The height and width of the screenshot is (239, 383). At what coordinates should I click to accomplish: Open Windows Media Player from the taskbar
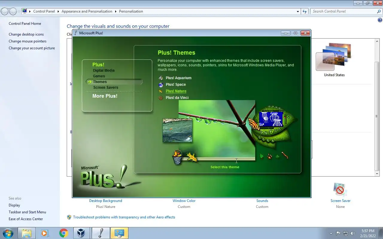point(45,233)
